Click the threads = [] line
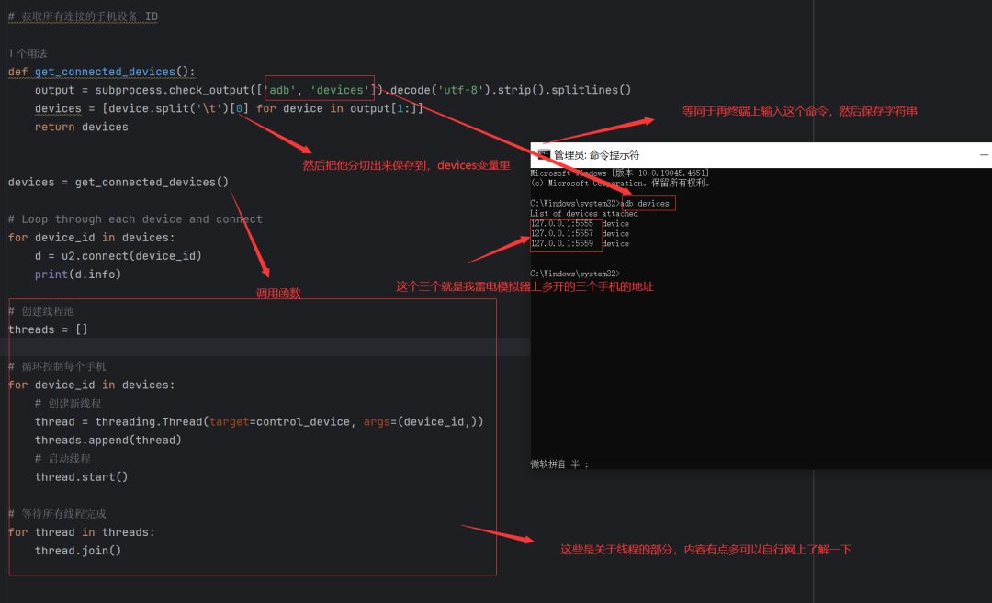The height and width of the screenshot is (603, 992). pos(48,329)
